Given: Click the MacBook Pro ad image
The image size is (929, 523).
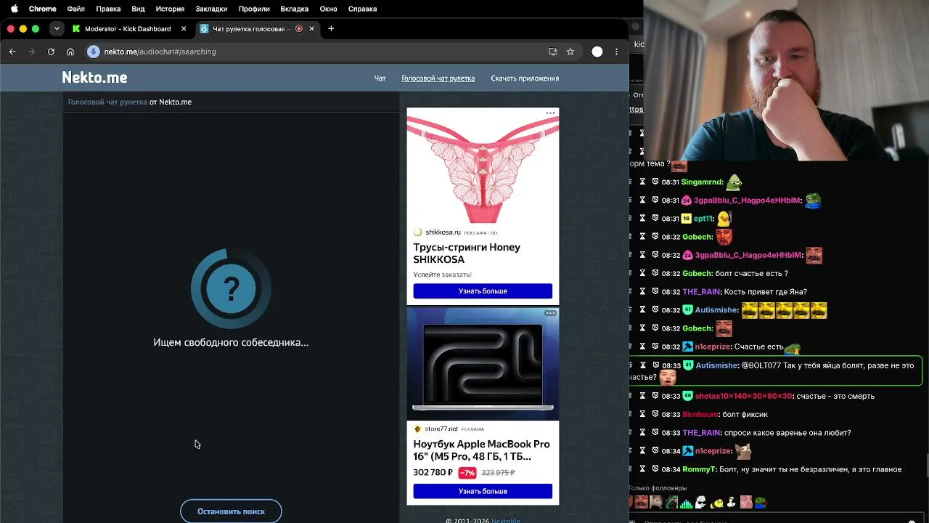Looking at the screenshot, I should 483,364.
